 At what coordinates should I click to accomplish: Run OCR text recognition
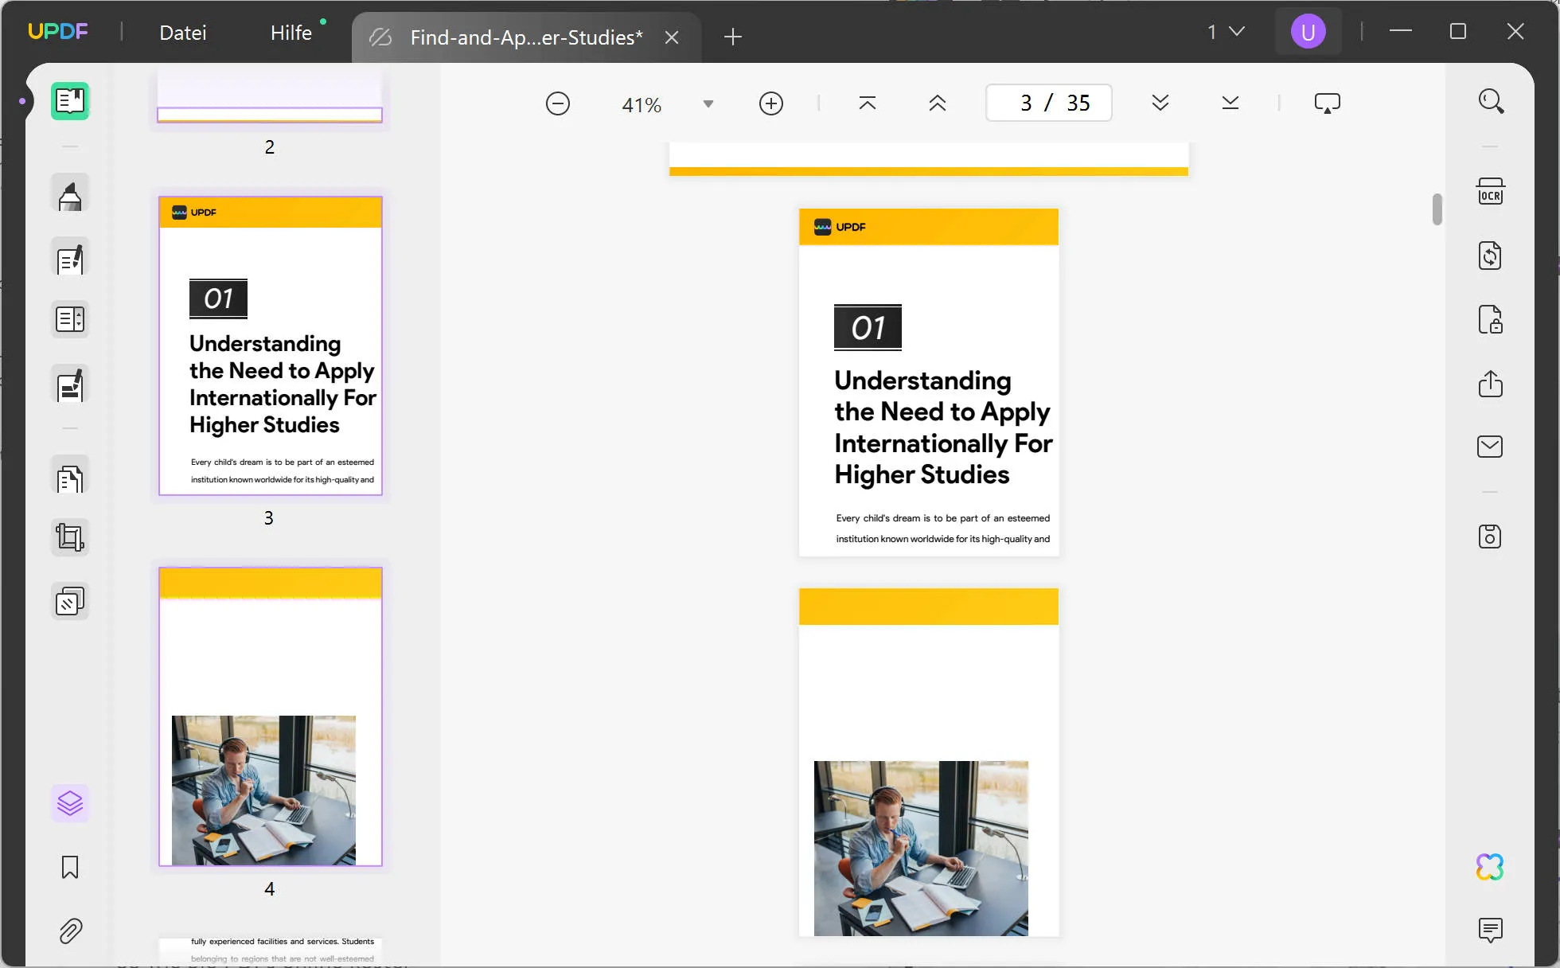pos(1491,192)
